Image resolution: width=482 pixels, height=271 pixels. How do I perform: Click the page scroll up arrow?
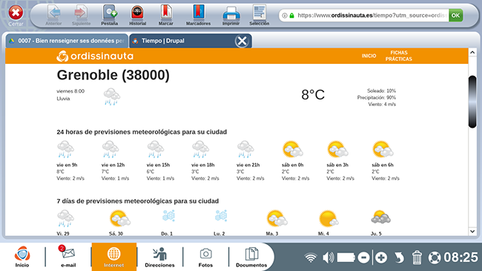[472, 53]
